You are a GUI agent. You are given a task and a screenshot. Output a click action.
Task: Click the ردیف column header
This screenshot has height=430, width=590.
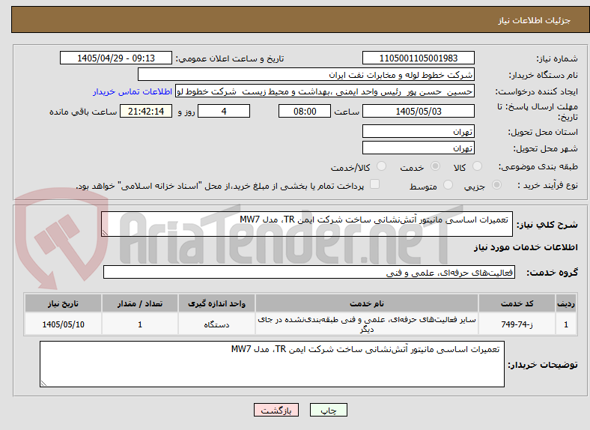[566, 303]
